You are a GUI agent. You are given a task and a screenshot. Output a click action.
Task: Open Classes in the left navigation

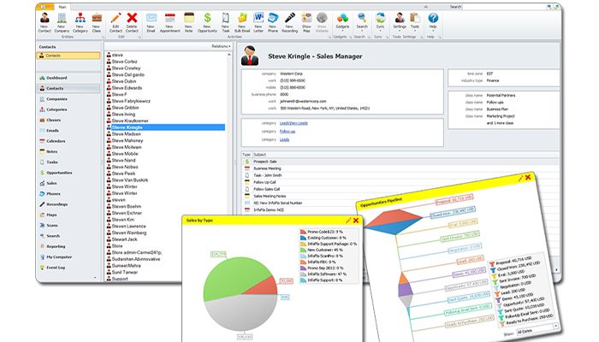pos(53,120)
